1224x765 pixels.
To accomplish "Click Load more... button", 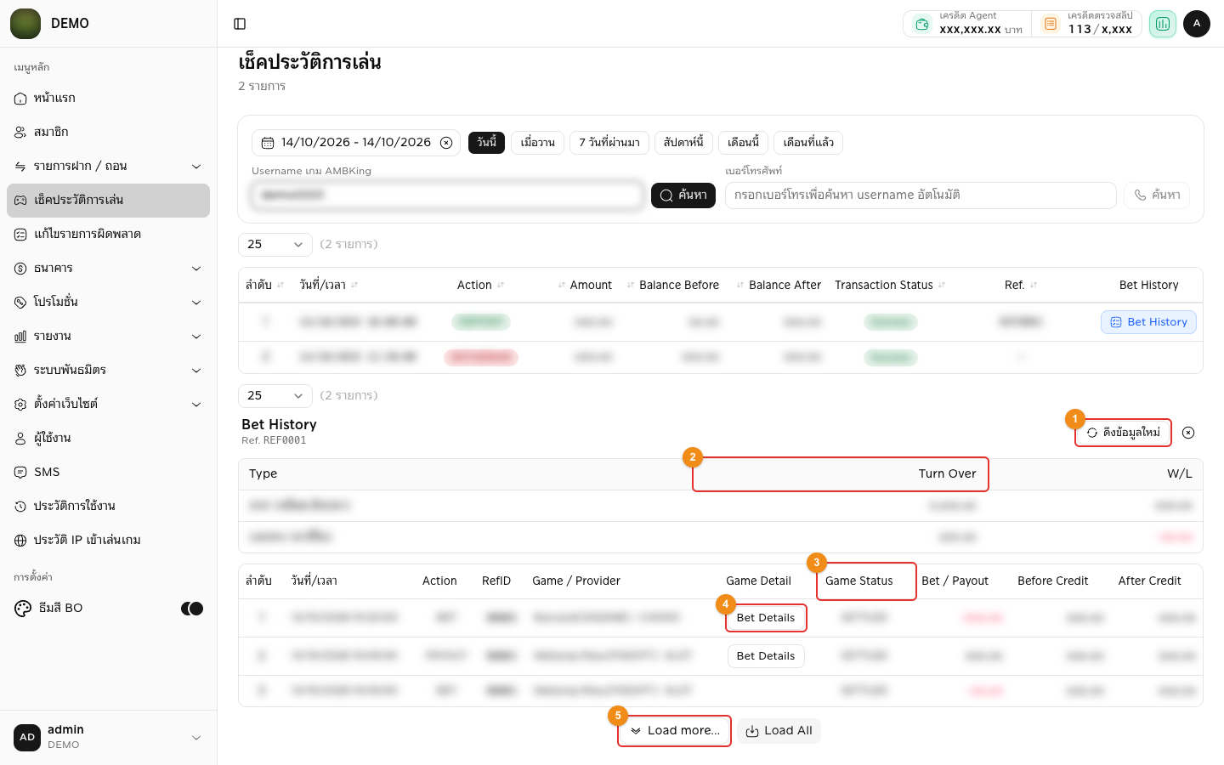I will (675, 731).
